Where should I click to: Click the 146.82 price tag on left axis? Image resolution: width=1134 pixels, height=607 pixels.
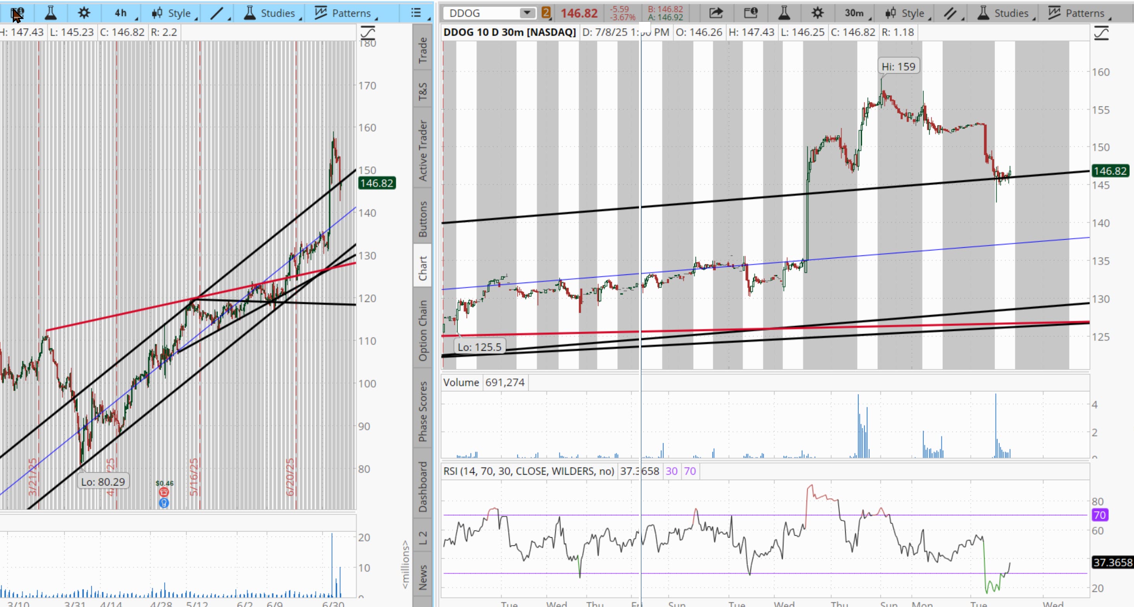pos(376,183)
